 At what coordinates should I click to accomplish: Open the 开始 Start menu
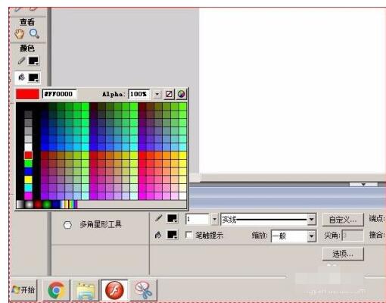tap(23, 290)
